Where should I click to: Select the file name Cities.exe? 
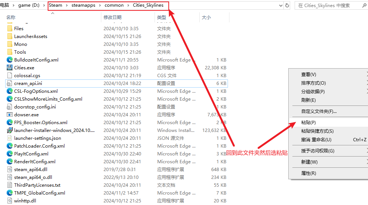[x=24, y=67]
